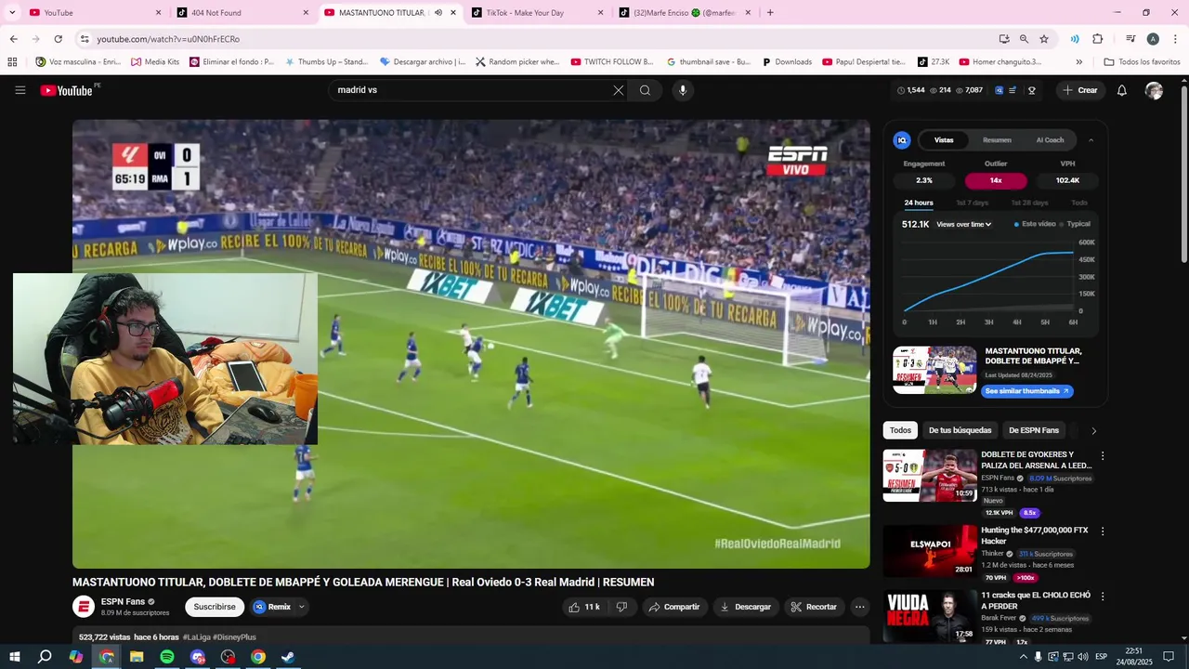1189x669 pixels.
Task: Open Steam from the taskbar
Action: [288, 657]
